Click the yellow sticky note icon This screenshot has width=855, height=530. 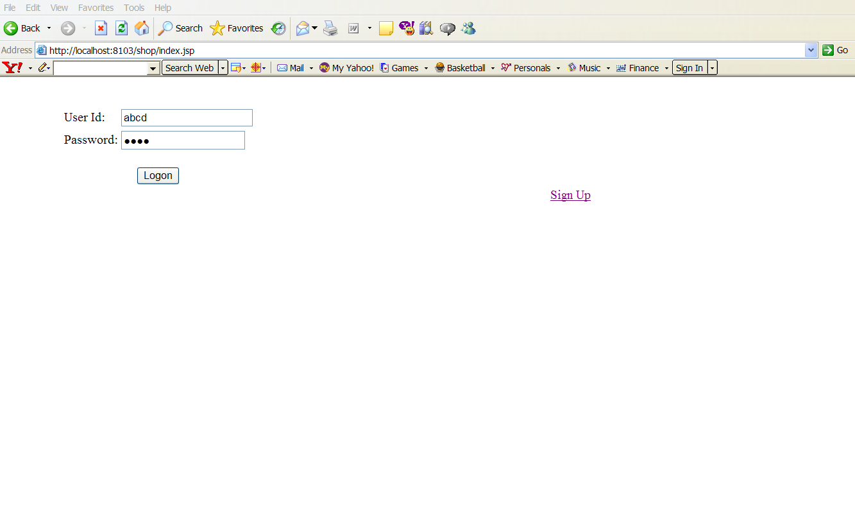pyautogui.click(x=386, y=28)
